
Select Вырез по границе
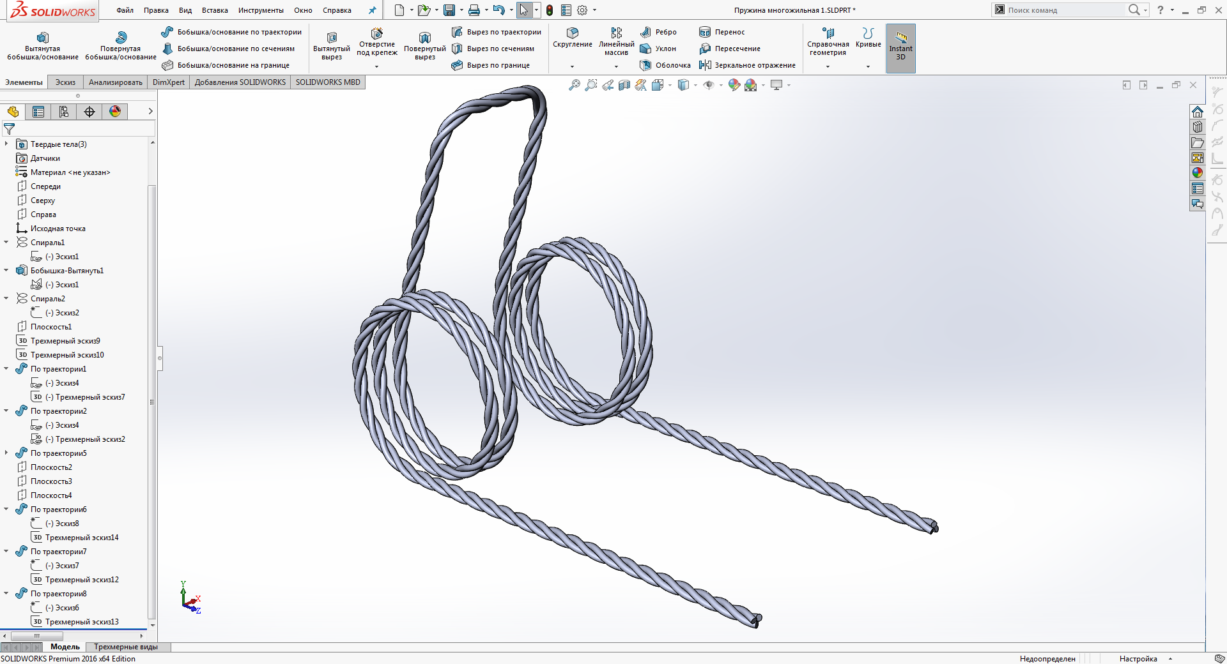[490, 65]
